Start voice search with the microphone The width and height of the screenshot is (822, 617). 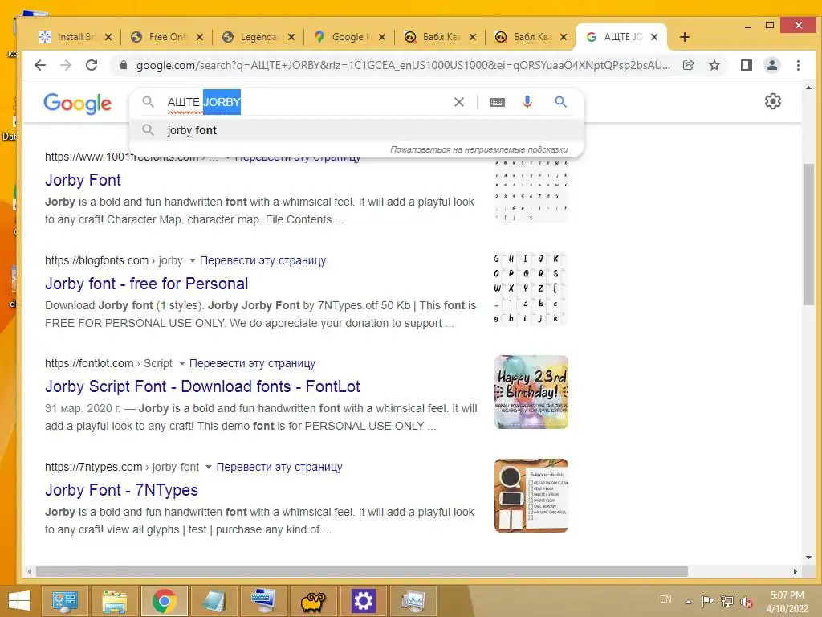pos(527,102)
